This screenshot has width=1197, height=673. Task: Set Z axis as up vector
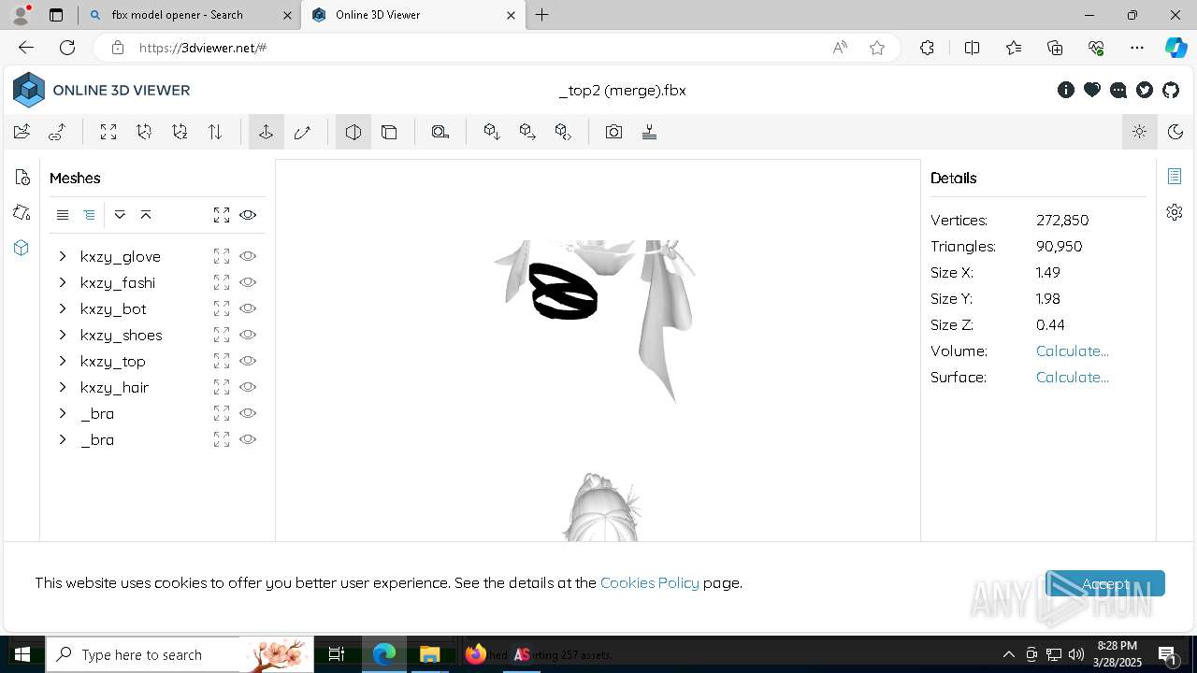point(180,132)
